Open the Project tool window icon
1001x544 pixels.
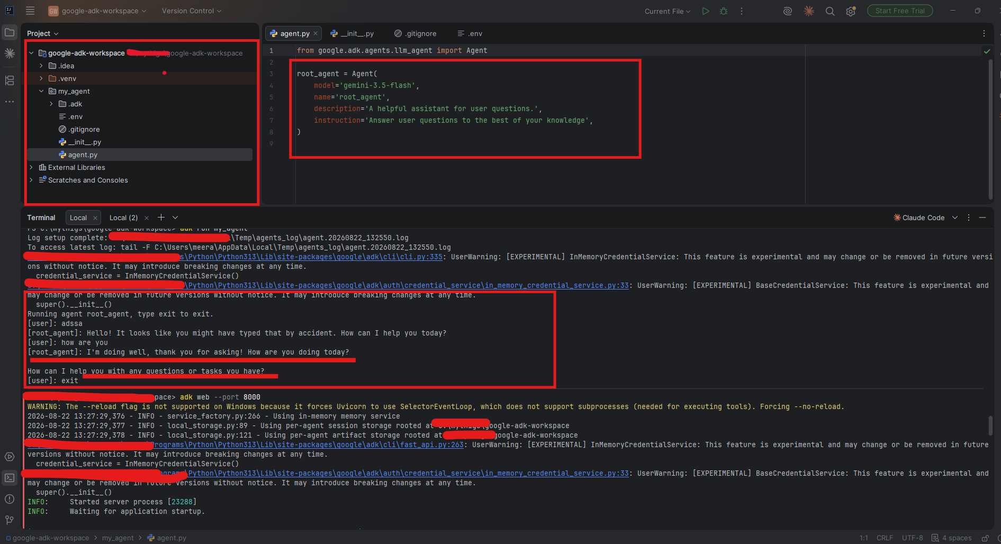[10, 33]
